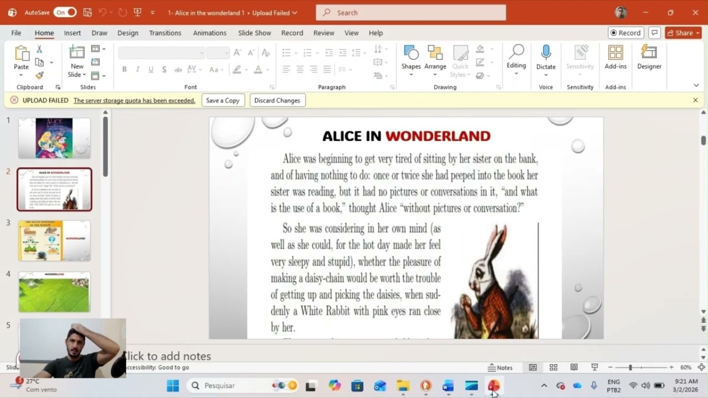Start Slide Show from status bar icon
The image size is (708, 398).
595,368
